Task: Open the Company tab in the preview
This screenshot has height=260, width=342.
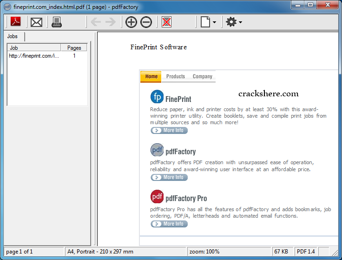Action: (203, 76)
